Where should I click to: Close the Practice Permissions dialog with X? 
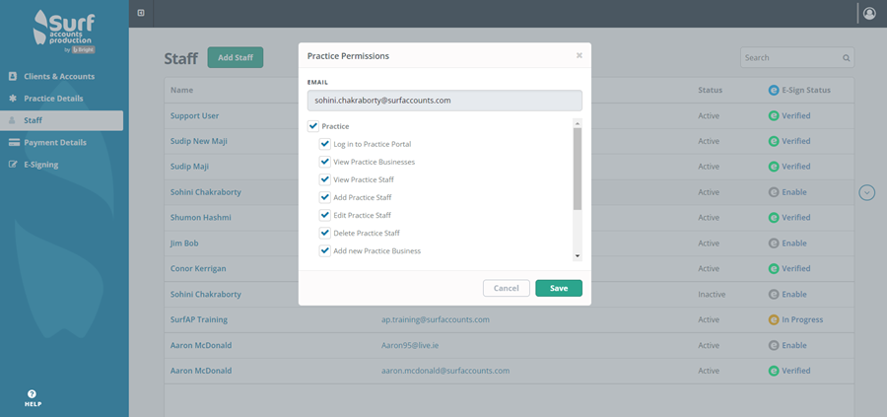click(580, 56)
